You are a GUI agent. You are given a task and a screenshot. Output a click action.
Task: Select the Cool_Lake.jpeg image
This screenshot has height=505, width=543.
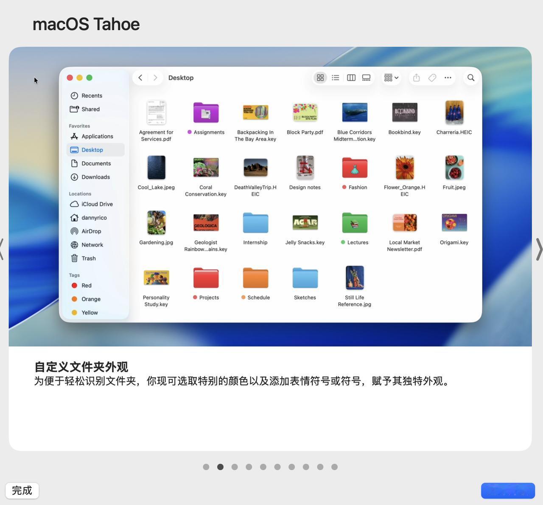(156, 168)
